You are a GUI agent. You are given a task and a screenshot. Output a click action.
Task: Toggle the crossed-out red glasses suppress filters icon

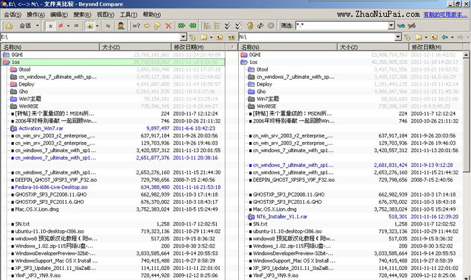[x=412, y=26]
